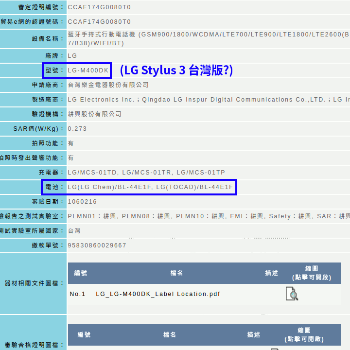The width and height of the screenshot is (350, 350).
Task: Click test lab text PLMN01：耕興
Action: [92, 216]
